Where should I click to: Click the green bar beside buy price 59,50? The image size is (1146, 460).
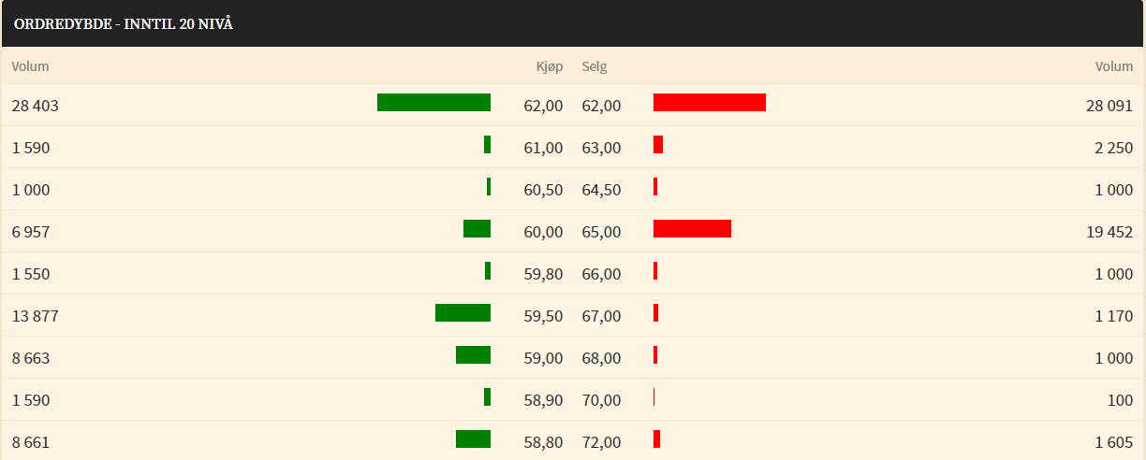[463, 313]
